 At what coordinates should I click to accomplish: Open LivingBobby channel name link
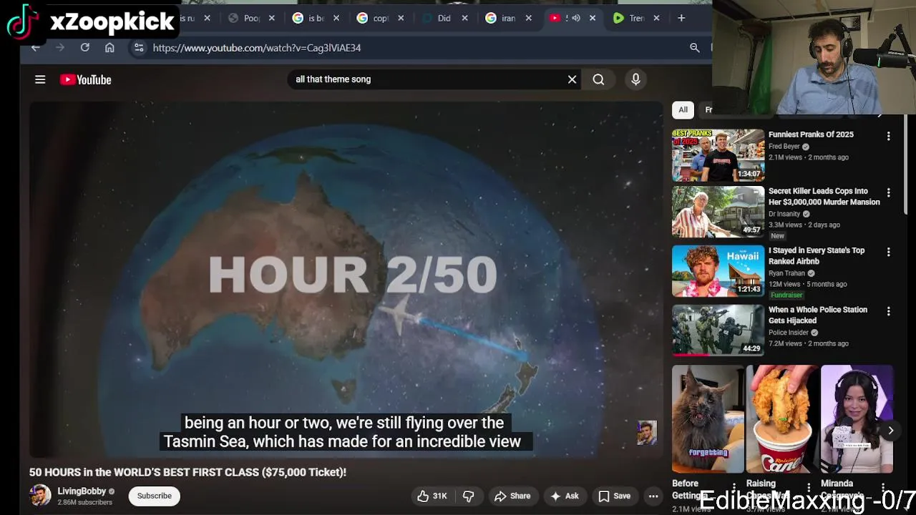tap(82, 491)
